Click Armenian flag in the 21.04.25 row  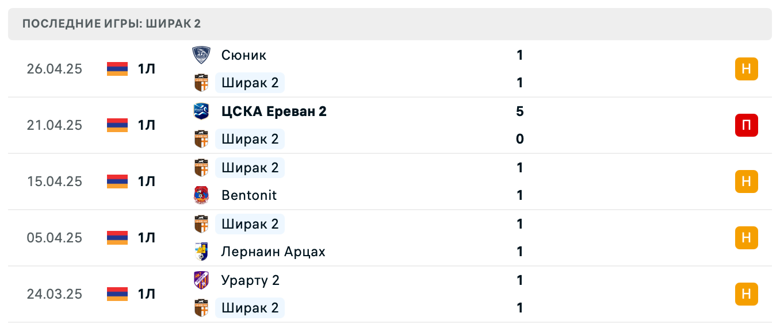click(117, 125)
